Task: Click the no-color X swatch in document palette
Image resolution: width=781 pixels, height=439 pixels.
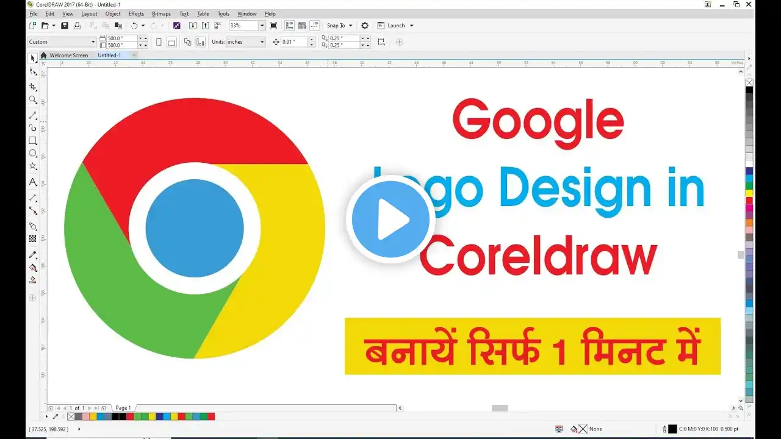Action: coord(71,416)
